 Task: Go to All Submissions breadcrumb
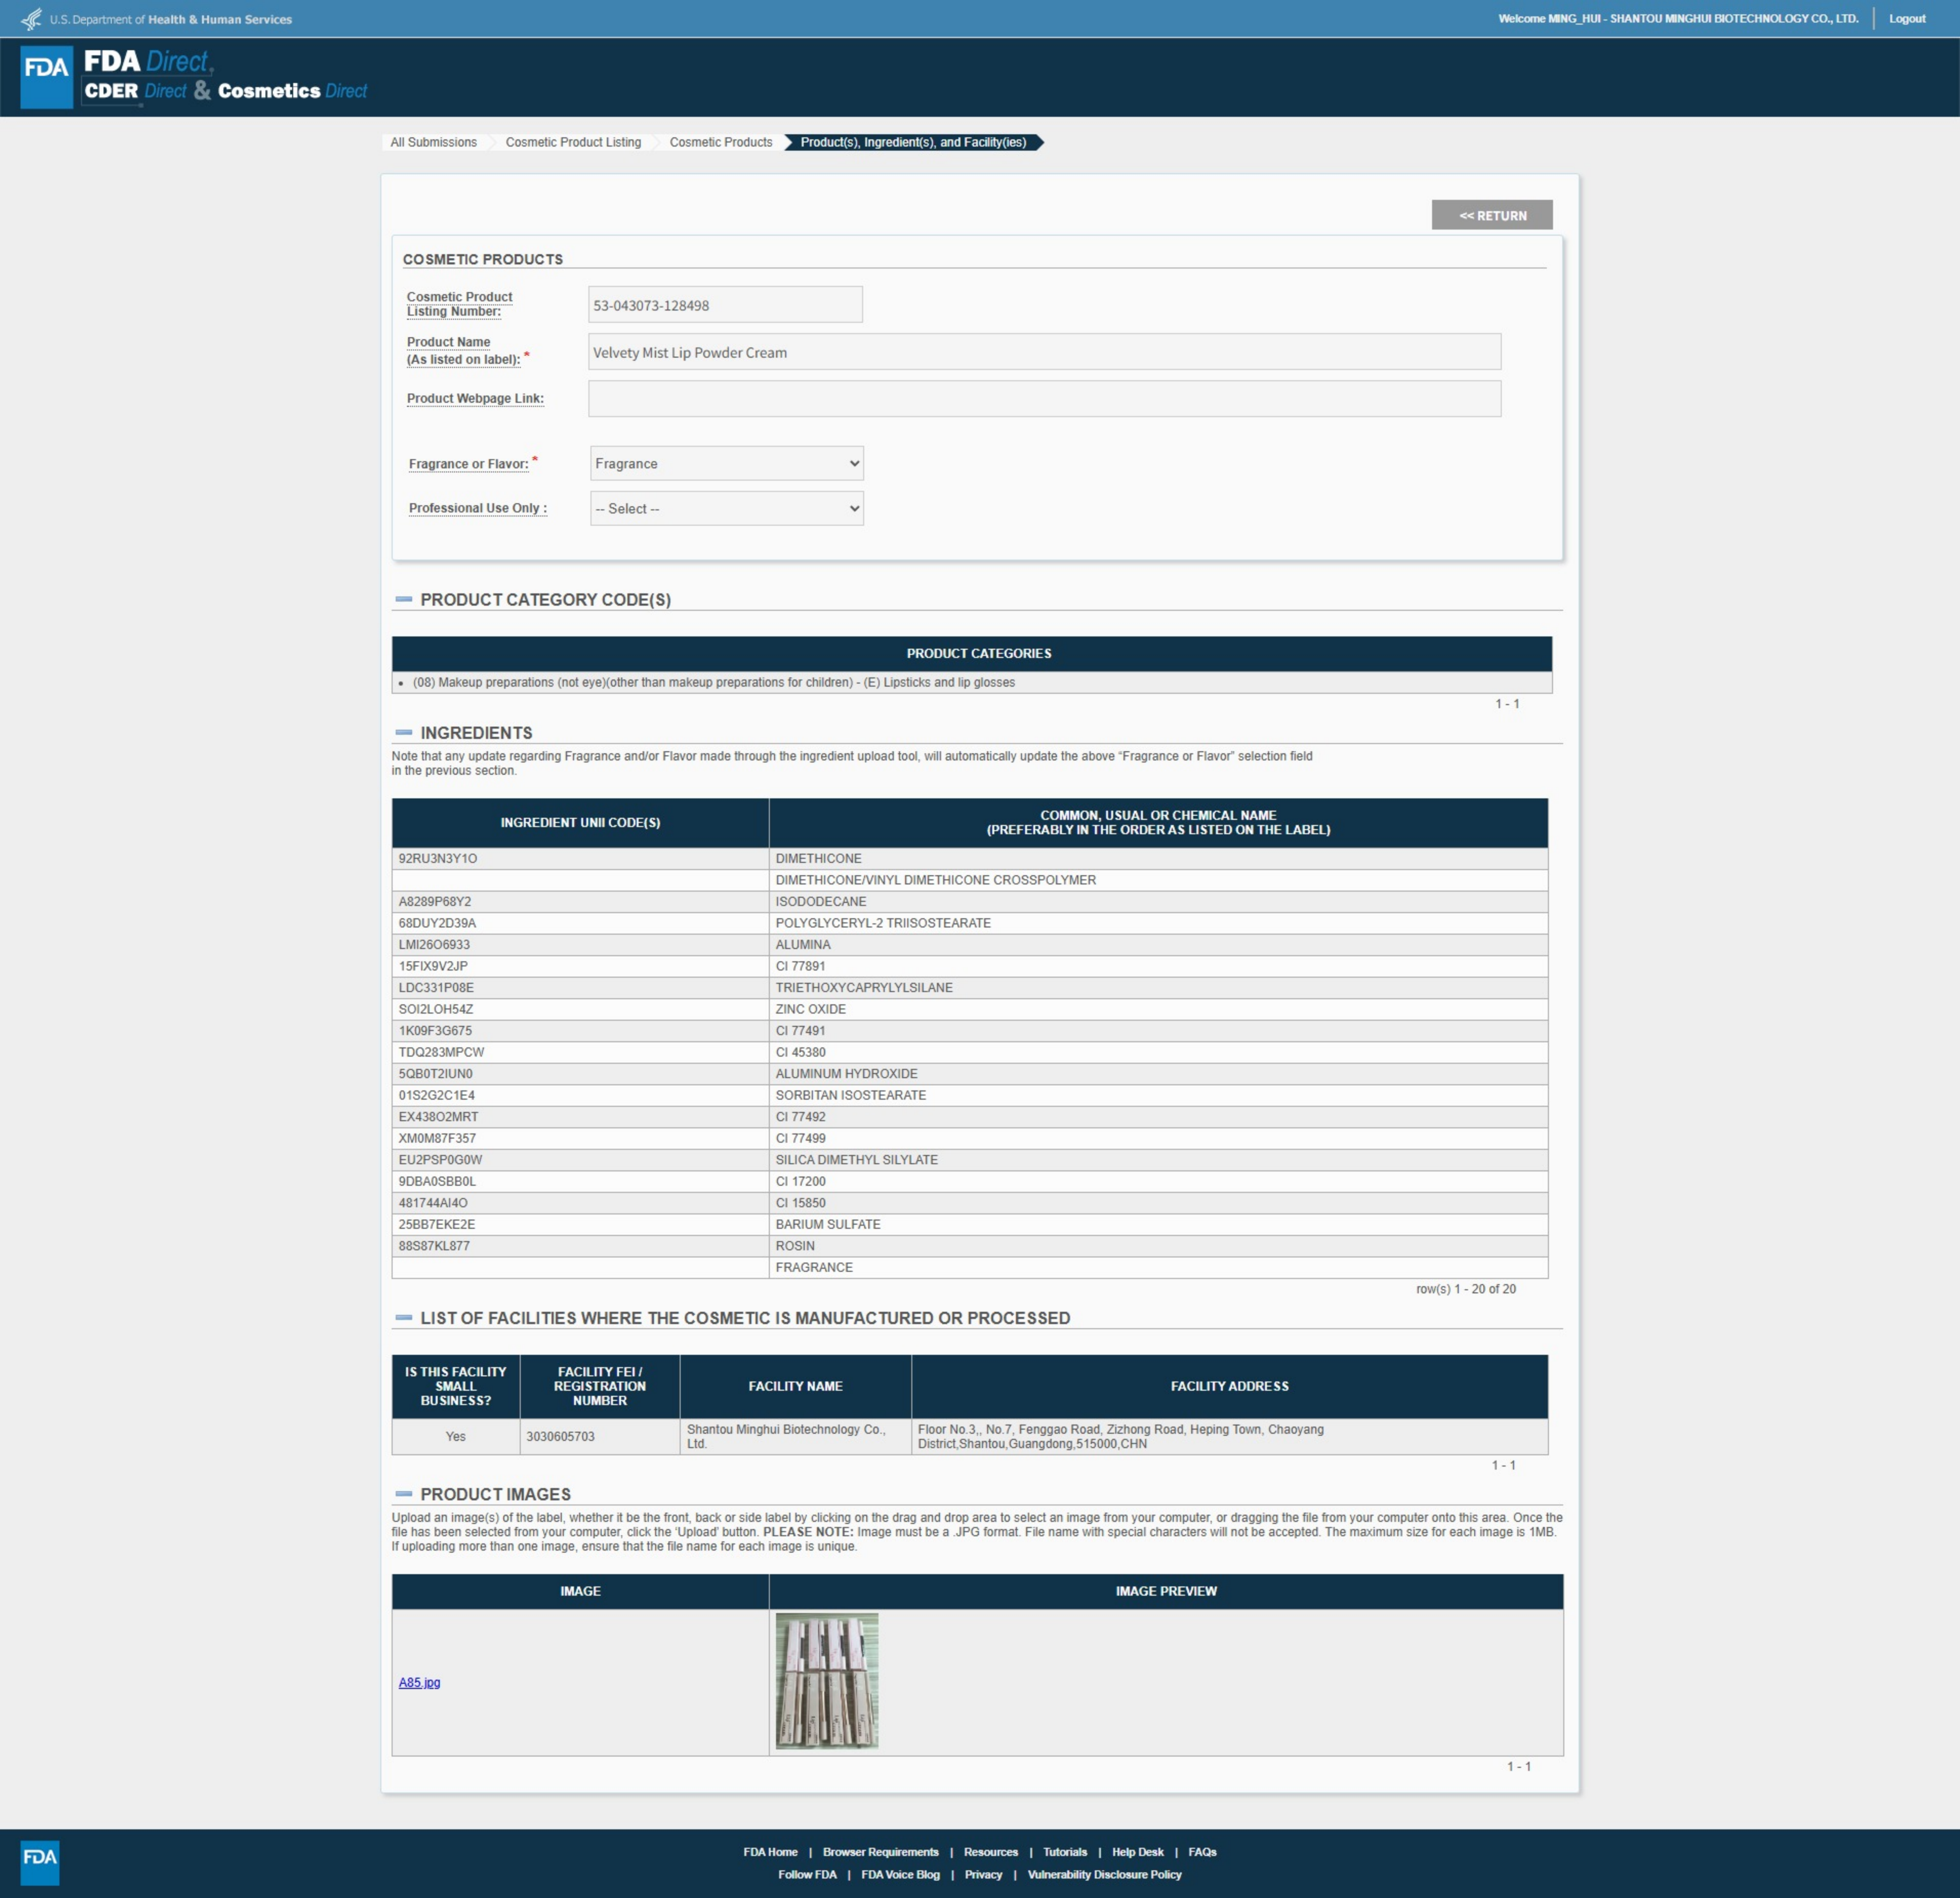433,142
